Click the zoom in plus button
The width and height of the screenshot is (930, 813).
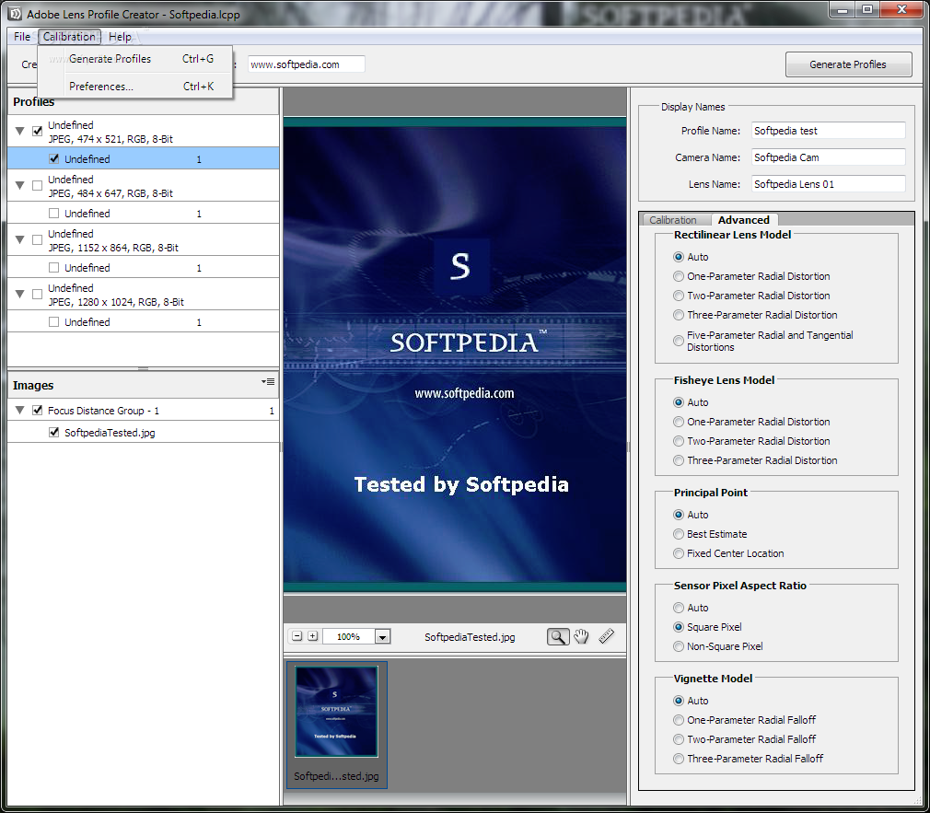pos(312,636)
